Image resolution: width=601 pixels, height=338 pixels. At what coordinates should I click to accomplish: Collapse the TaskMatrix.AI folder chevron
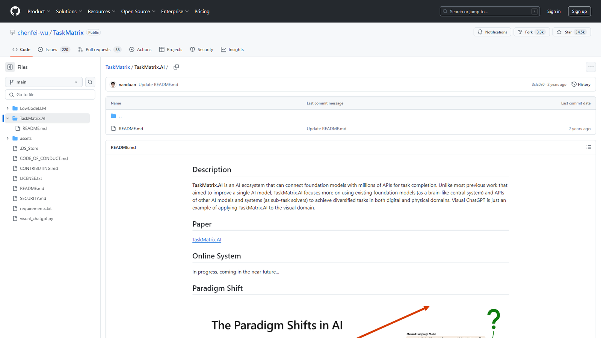click(x=8, y=118)
